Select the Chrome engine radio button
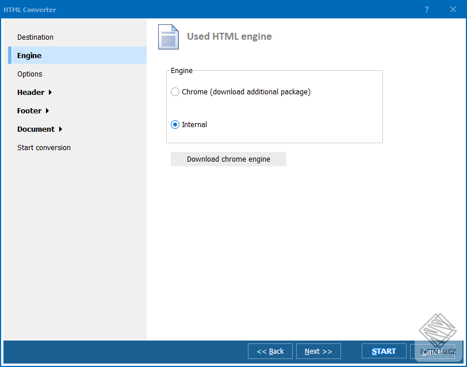Image resolution: width=467 pixels, height=367 pixels. [174, 91]
